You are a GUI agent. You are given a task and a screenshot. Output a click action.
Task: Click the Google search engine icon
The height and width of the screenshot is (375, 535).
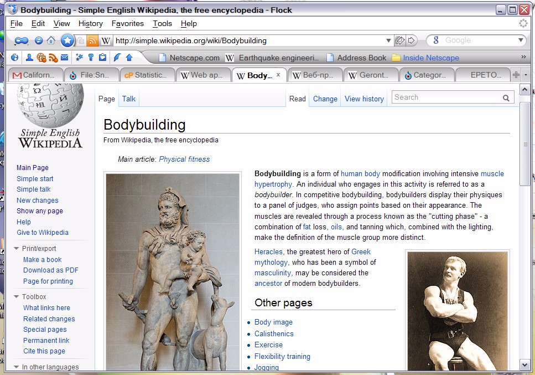[436, 40]
